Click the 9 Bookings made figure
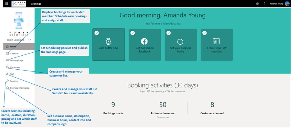The width and height of the screenshot is (291, 128). [113, 105]
